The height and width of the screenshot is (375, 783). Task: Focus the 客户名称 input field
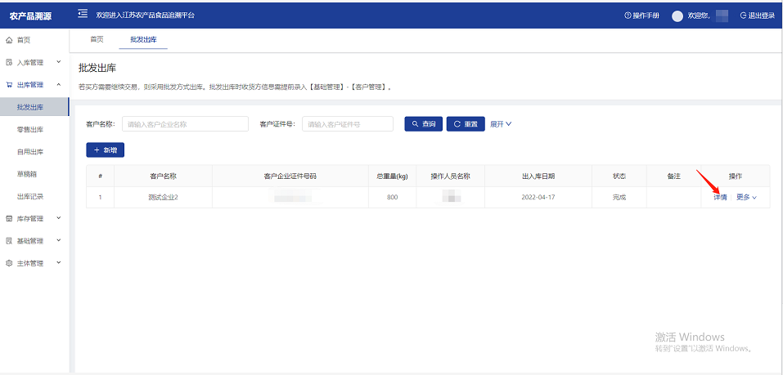pos(185,124)
